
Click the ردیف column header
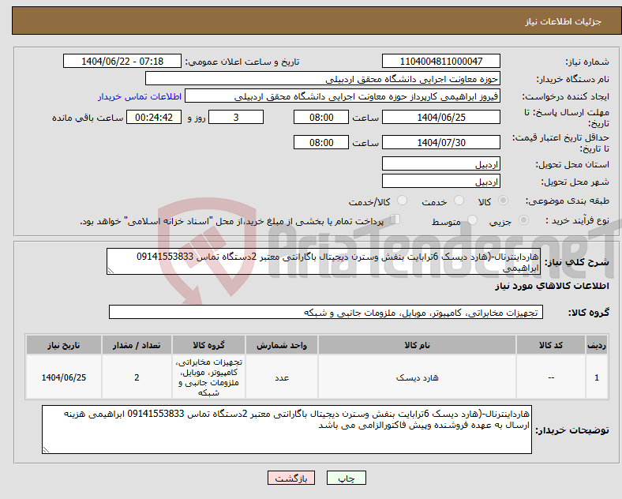[597, 345]
